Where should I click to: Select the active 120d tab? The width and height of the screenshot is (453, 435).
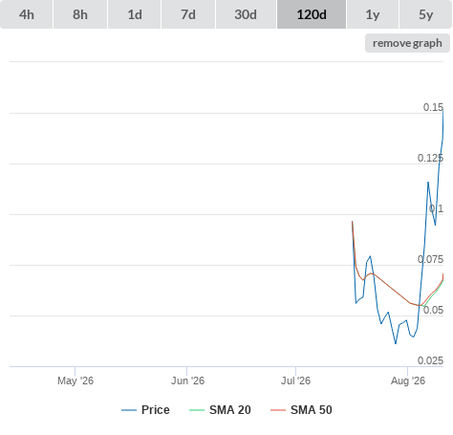(x=312, y=14)
